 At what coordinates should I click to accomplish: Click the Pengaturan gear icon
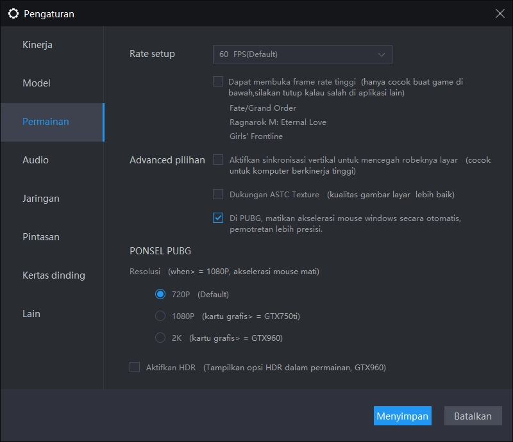pyautogui.click(x=13, y=13)
